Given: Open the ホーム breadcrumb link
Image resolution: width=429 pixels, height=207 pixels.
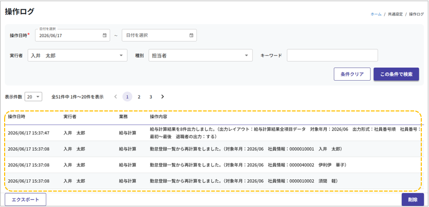Looking at the screenshot, I should (x=376, y=14).
